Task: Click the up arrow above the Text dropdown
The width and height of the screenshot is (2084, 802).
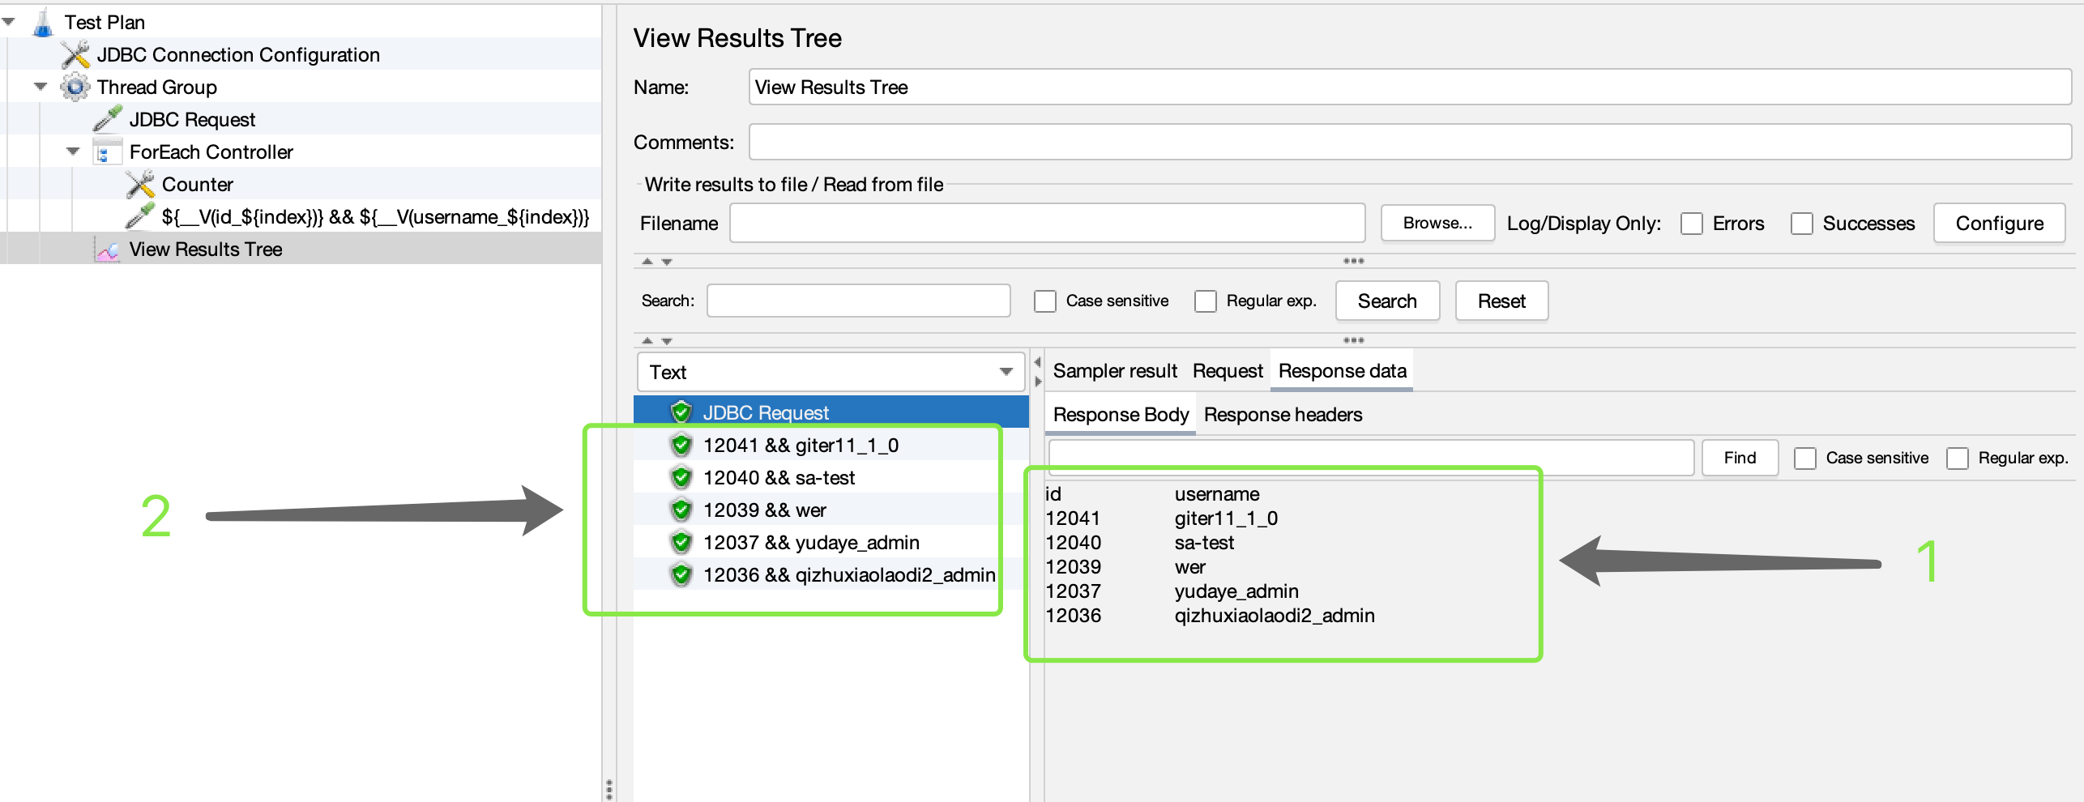Action: pos(647,341)
